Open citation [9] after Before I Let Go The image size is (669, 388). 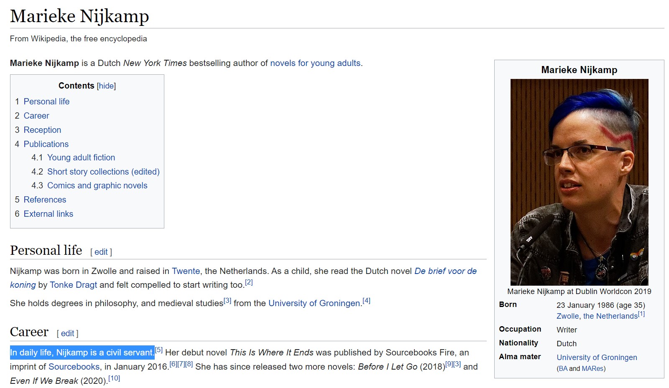[449, 364]
